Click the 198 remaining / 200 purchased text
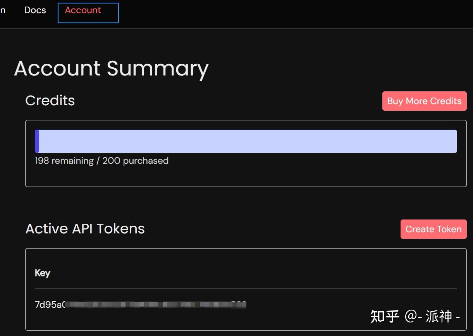Screen dimensions: 473x336 [101, 161]
